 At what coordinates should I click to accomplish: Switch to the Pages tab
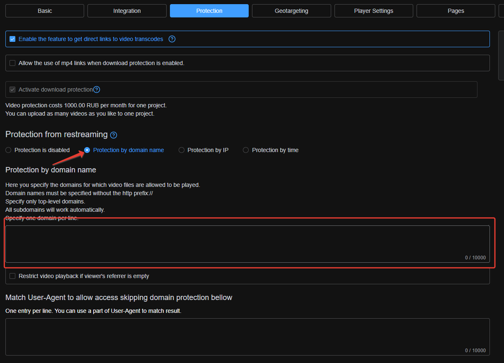[x=456, y=11]
